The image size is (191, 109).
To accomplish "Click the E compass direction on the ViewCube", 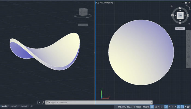I will point(187,16).
